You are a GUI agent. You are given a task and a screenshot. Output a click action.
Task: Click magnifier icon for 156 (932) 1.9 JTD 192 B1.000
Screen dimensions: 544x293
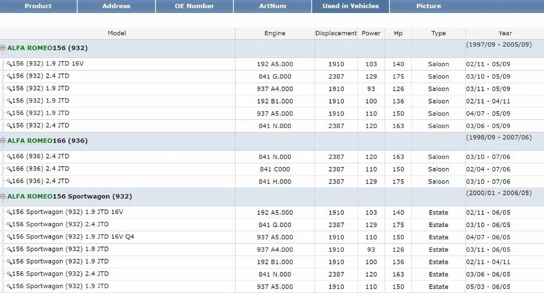point(9,101)
